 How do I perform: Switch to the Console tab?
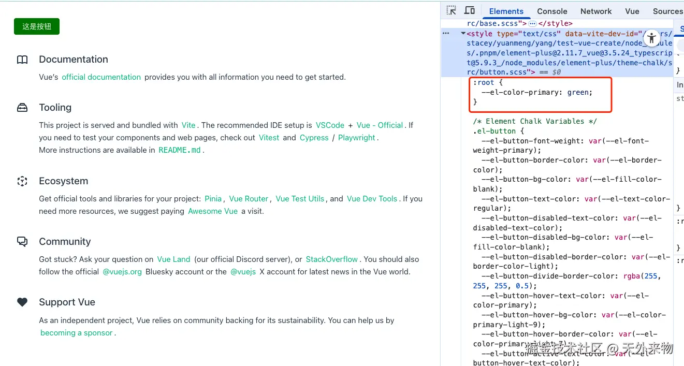(x=552, y=11)
